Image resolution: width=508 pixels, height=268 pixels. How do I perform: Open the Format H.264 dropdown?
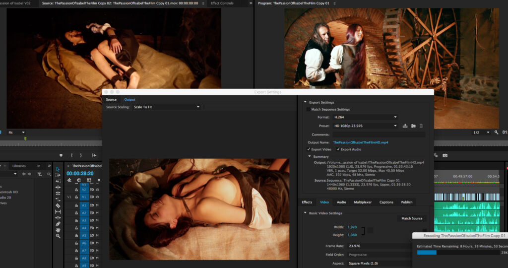[365, 117]
